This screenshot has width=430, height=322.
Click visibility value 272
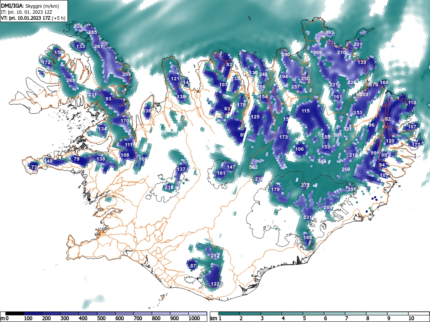coord(305,185)
